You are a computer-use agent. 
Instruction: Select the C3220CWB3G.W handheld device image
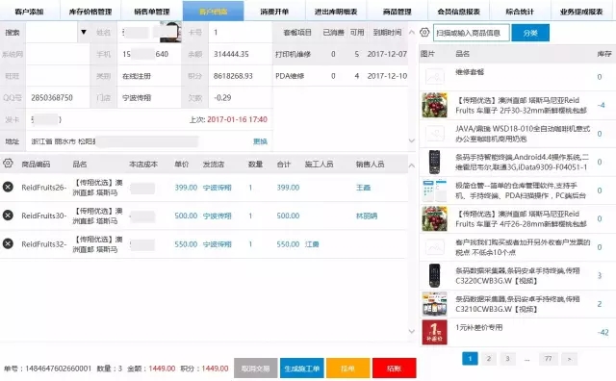434,275
